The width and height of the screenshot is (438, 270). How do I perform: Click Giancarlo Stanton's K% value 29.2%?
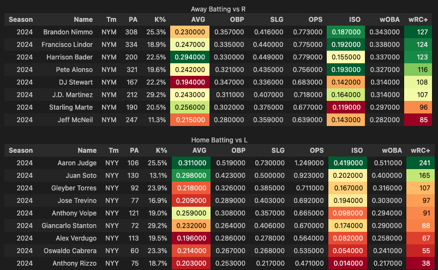[157, 226]
